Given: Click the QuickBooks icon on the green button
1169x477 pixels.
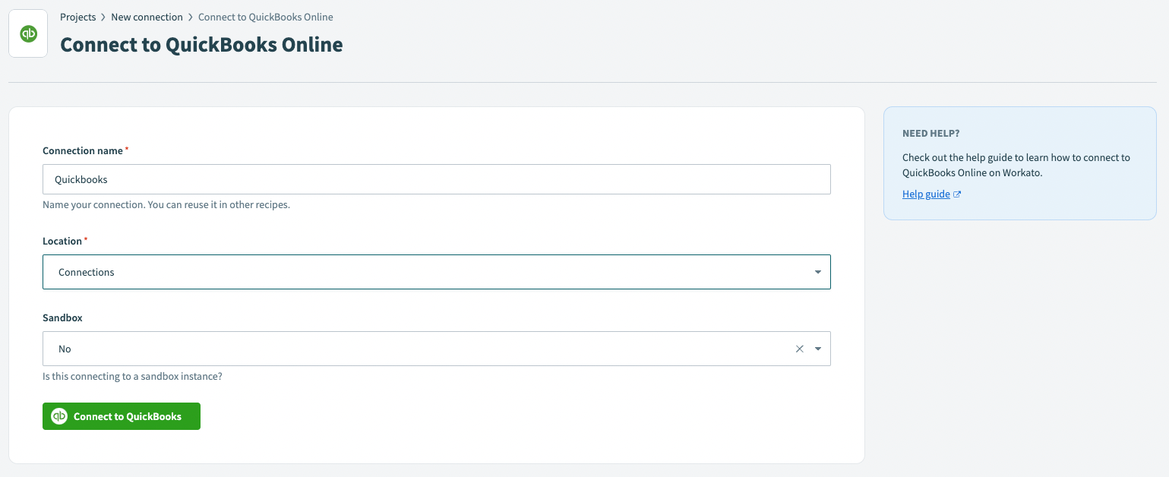Looking at the screenshot, I should [58, 415].
